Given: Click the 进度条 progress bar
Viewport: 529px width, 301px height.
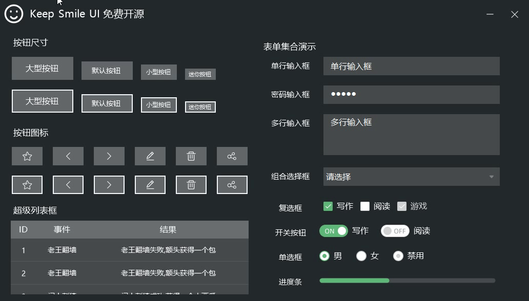Looking at the screenshot, I should tap(408, 281).
